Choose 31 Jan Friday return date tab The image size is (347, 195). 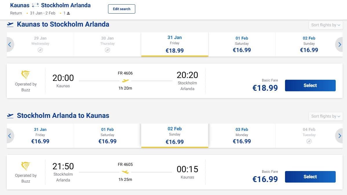[x=40, y=136]
